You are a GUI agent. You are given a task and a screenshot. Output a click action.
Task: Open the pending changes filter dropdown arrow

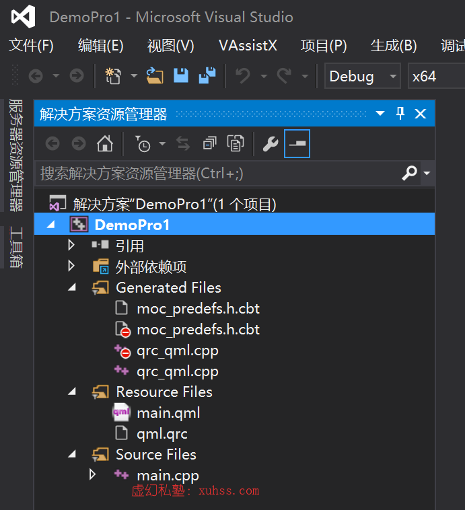tap(162, 143)
